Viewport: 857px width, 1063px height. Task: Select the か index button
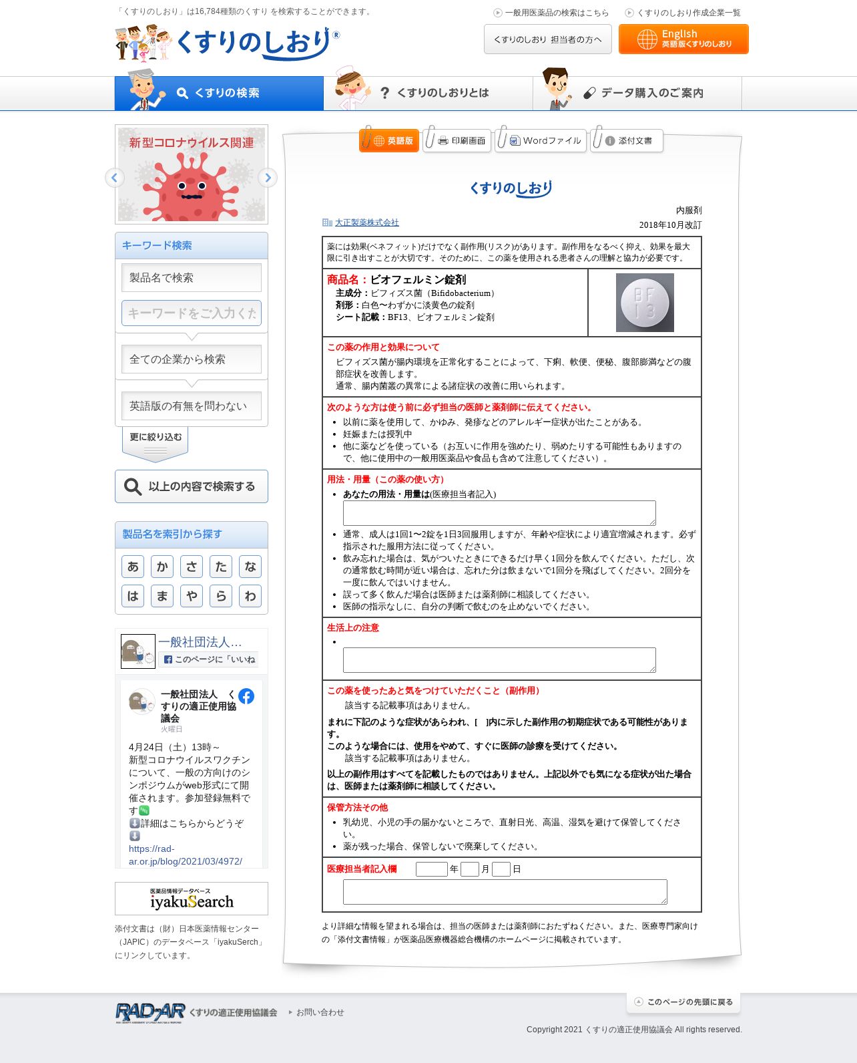pyautogui.click(x=162, y=567)
